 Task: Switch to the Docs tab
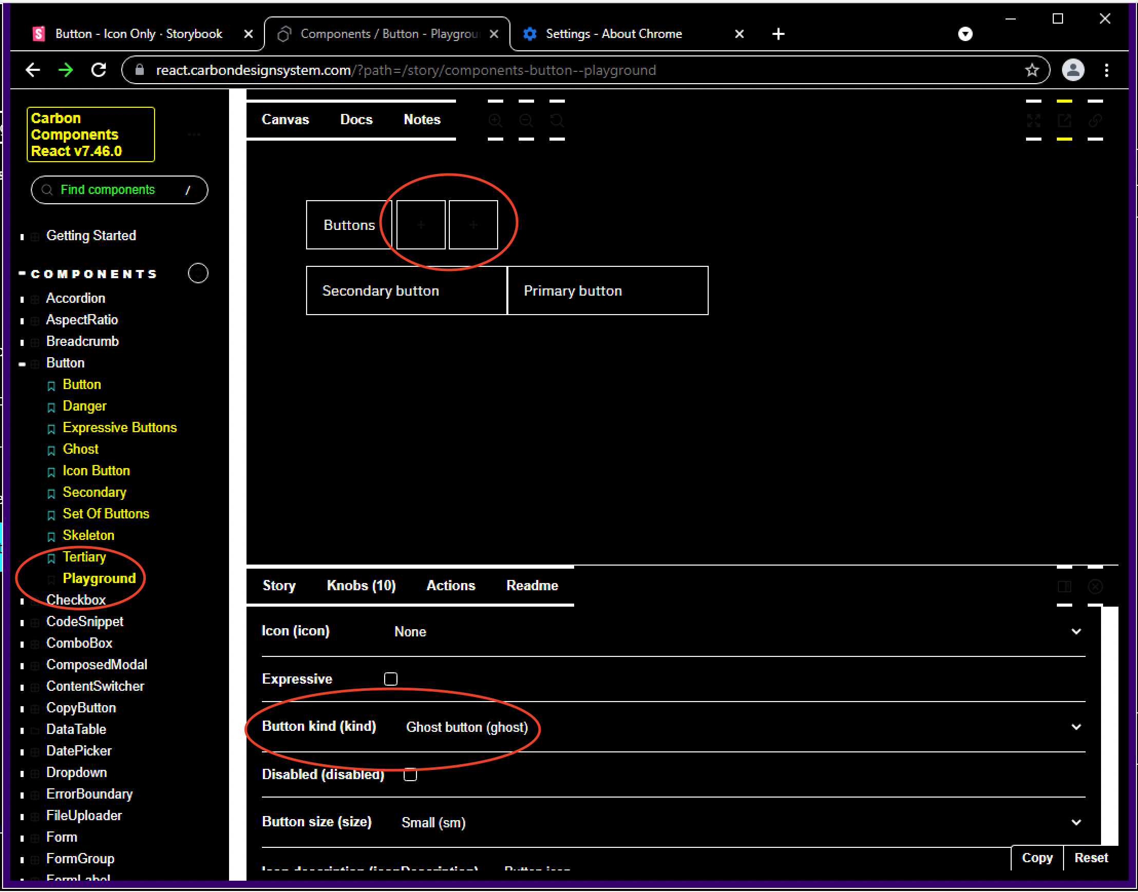point(356,120)
